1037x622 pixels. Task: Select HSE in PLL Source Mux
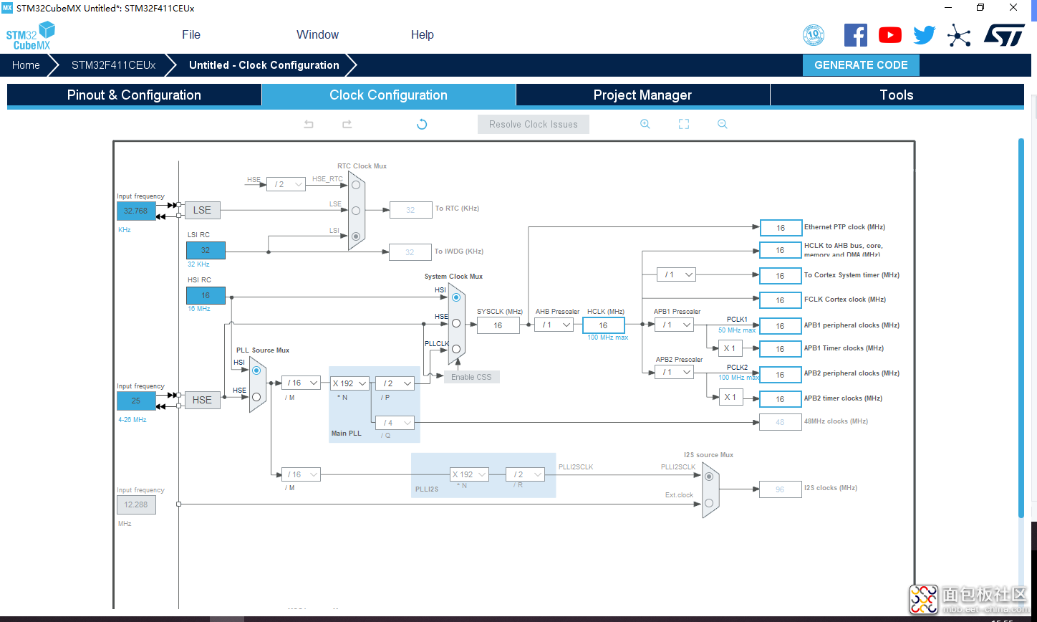coord(256,396)
